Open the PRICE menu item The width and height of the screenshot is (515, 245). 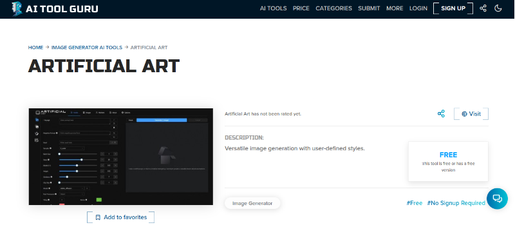[301, 8]
